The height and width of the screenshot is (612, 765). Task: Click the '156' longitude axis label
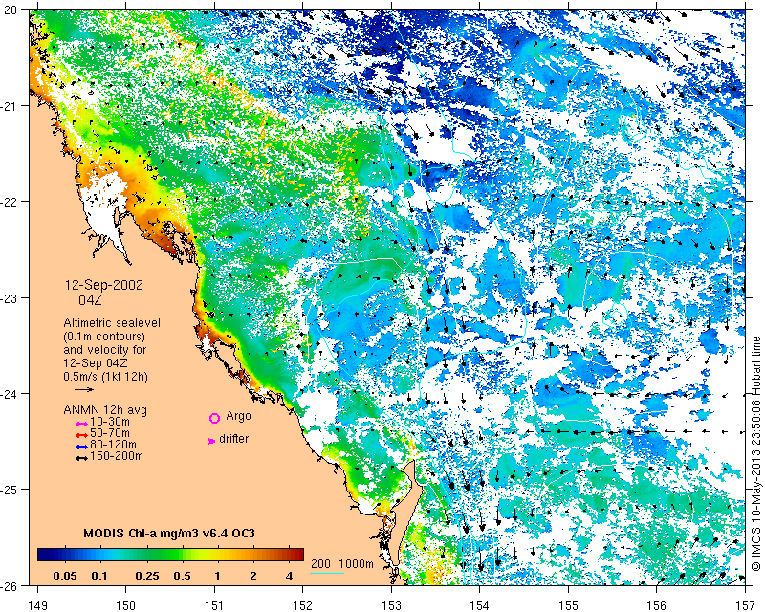click(657, 605)
